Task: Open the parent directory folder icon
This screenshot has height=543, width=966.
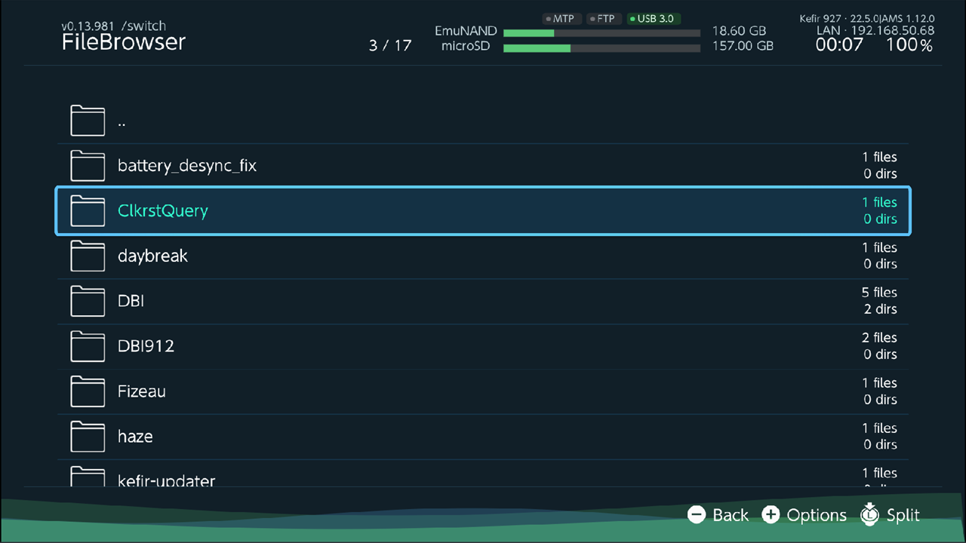Action: point(88,121)
